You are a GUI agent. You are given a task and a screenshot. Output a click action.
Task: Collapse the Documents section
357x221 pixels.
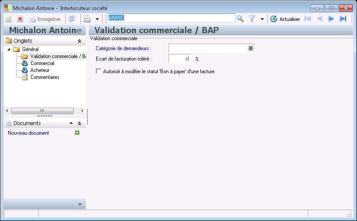tap(79, 123)
